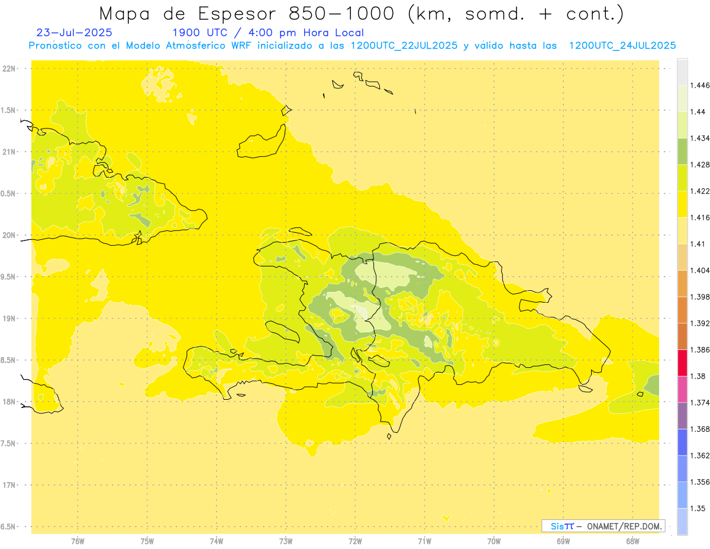Screen dimensions: 710x549
Task: Click the longitude label "74W"
Action: (x=217, y=542)
